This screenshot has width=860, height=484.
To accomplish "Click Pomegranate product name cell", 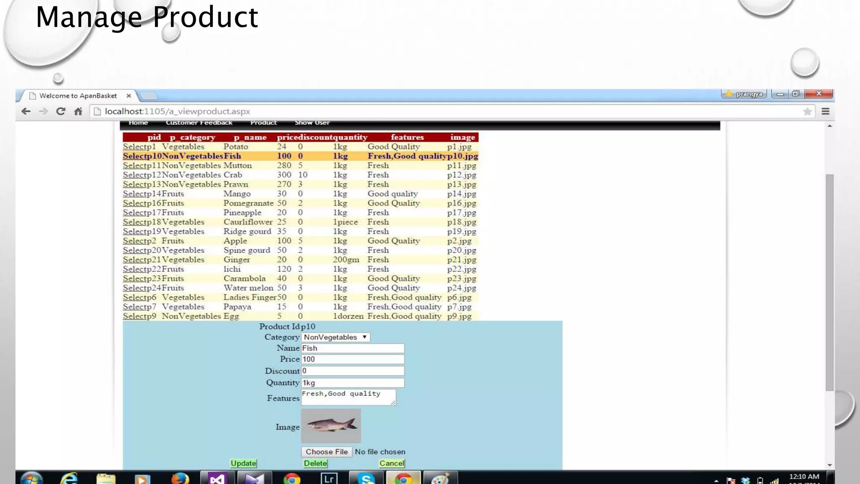I will coord(249,203).
